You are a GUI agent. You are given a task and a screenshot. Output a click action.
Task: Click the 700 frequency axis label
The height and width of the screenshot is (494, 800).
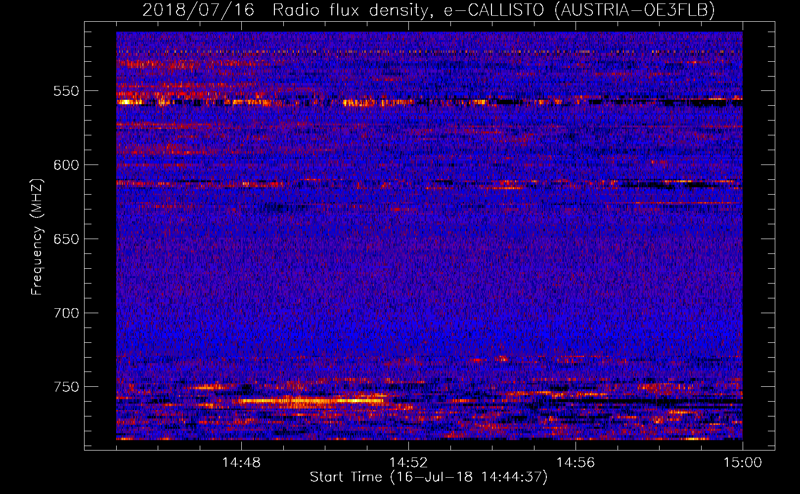[x=66, y=313]
